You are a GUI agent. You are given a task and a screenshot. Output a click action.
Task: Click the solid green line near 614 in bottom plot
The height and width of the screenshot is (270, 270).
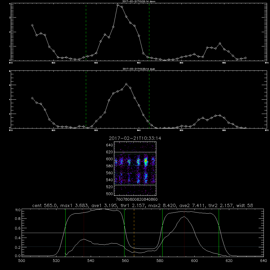[219, 232]
